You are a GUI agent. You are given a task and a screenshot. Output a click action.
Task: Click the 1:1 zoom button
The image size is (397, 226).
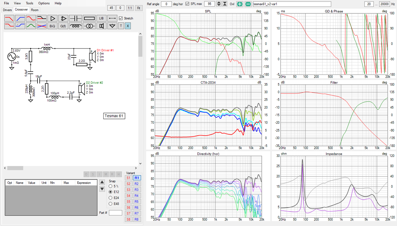click(x=130, y=8)
